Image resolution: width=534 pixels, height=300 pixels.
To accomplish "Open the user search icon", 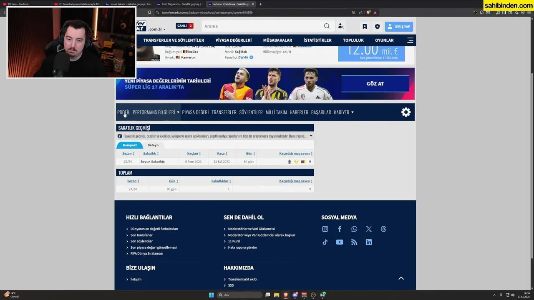I will (341, 26).
